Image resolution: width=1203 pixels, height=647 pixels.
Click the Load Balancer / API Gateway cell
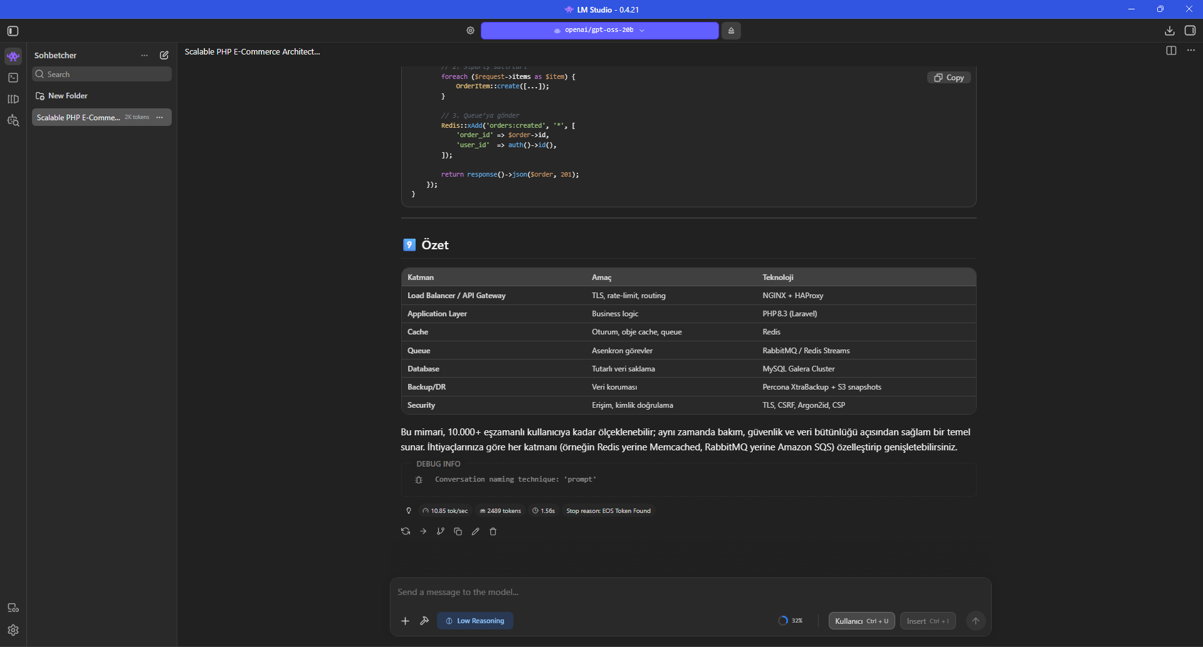point(456,296)
